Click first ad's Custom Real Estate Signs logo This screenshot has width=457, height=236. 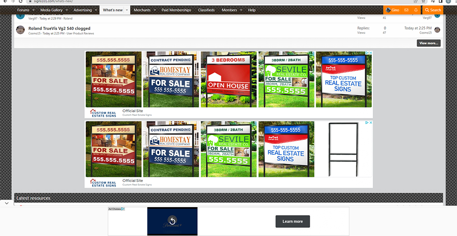103,113
